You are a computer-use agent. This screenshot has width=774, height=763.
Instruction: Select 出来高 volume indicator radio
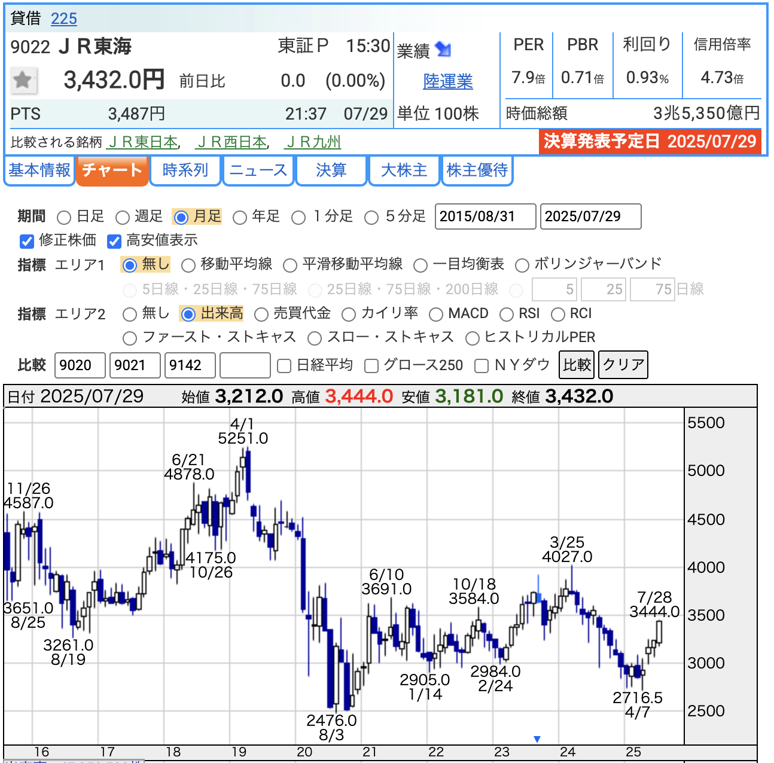(x=188, y=314)
